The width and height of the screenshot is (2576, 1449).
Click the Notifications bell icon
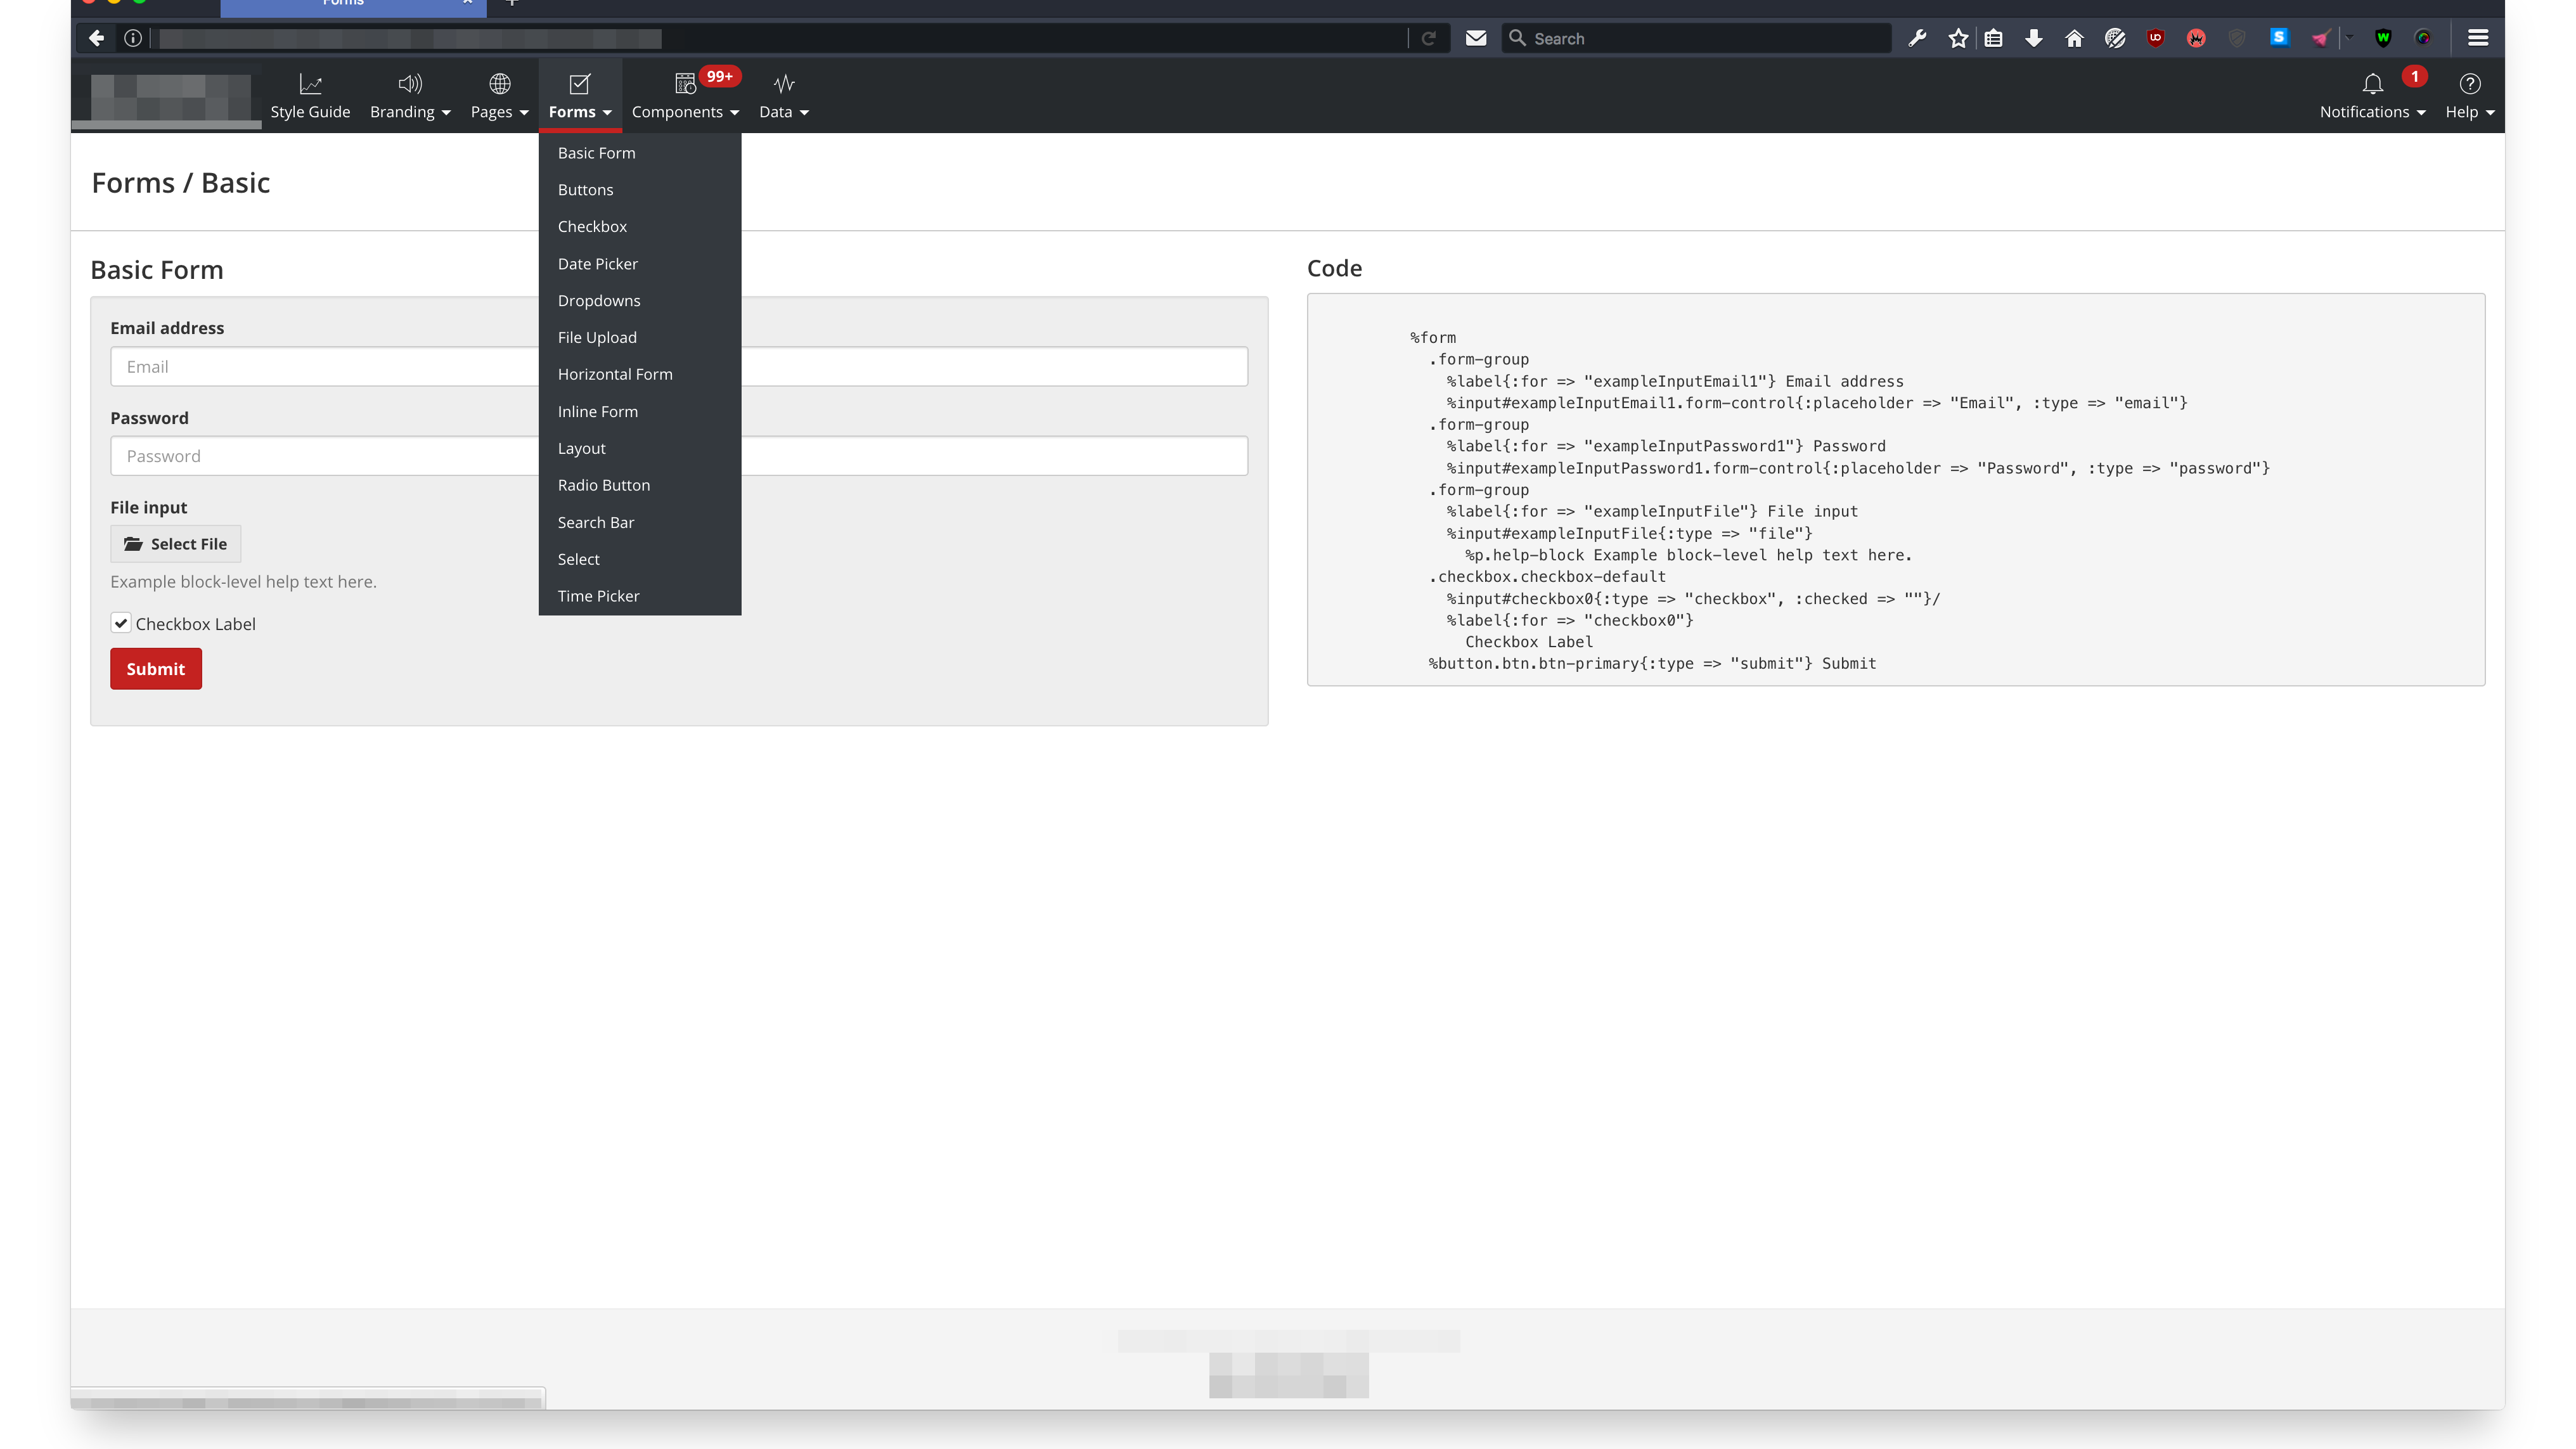[2372, 84]
